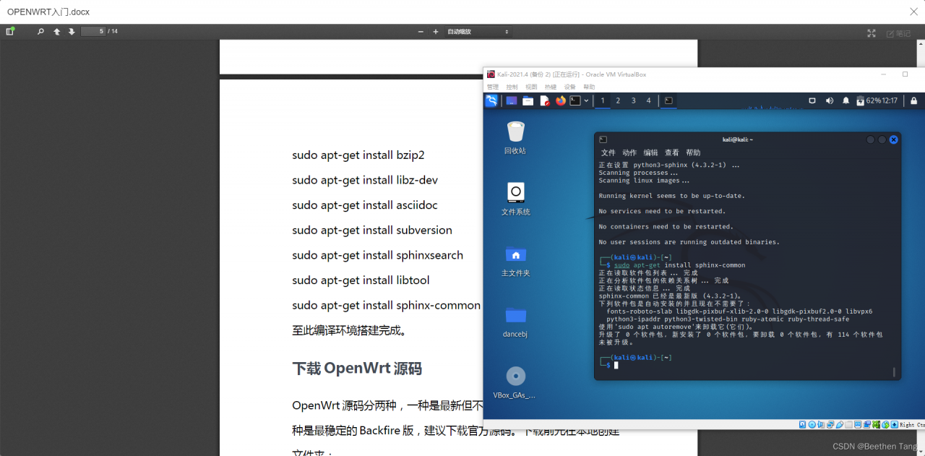Screen dimensions: 925x456
Task: Click the network icon in VirtualBox status bar
Action: [831, 424]
